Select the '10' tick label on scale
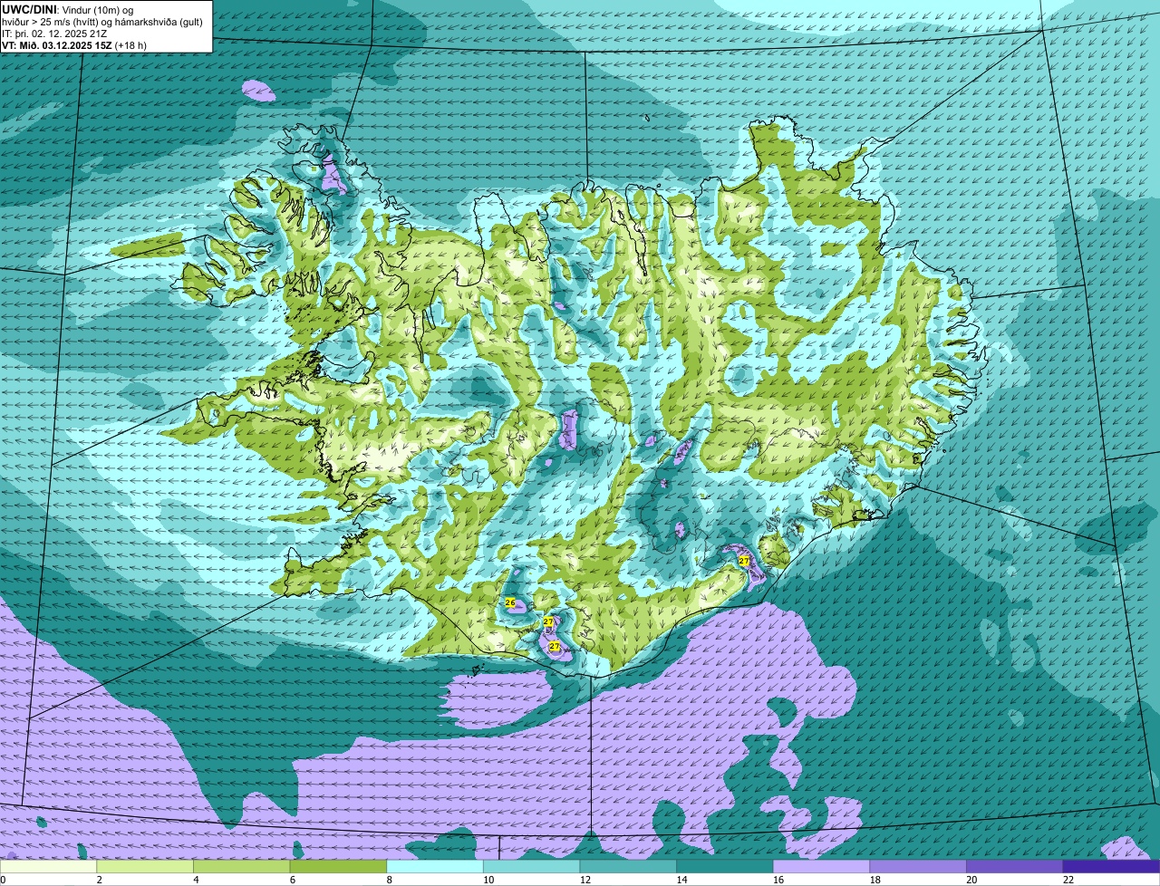The image size is (1160, 886). click(x=488, y=880)
